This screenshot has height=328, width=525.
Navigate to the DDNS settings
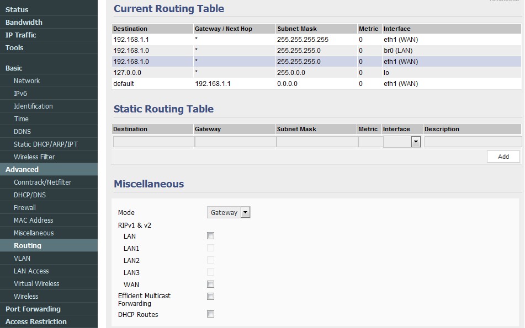[x=22, y=131]
